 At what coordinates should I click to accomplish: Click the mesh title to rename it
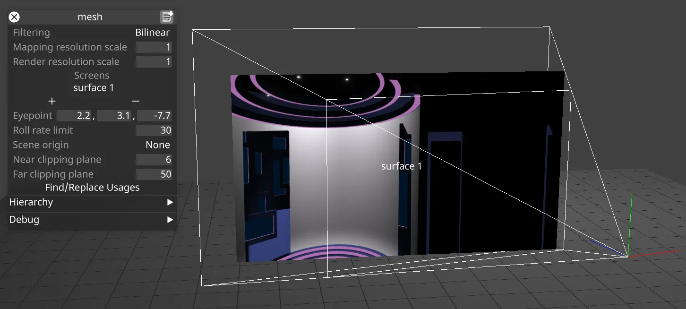(90, 17)
